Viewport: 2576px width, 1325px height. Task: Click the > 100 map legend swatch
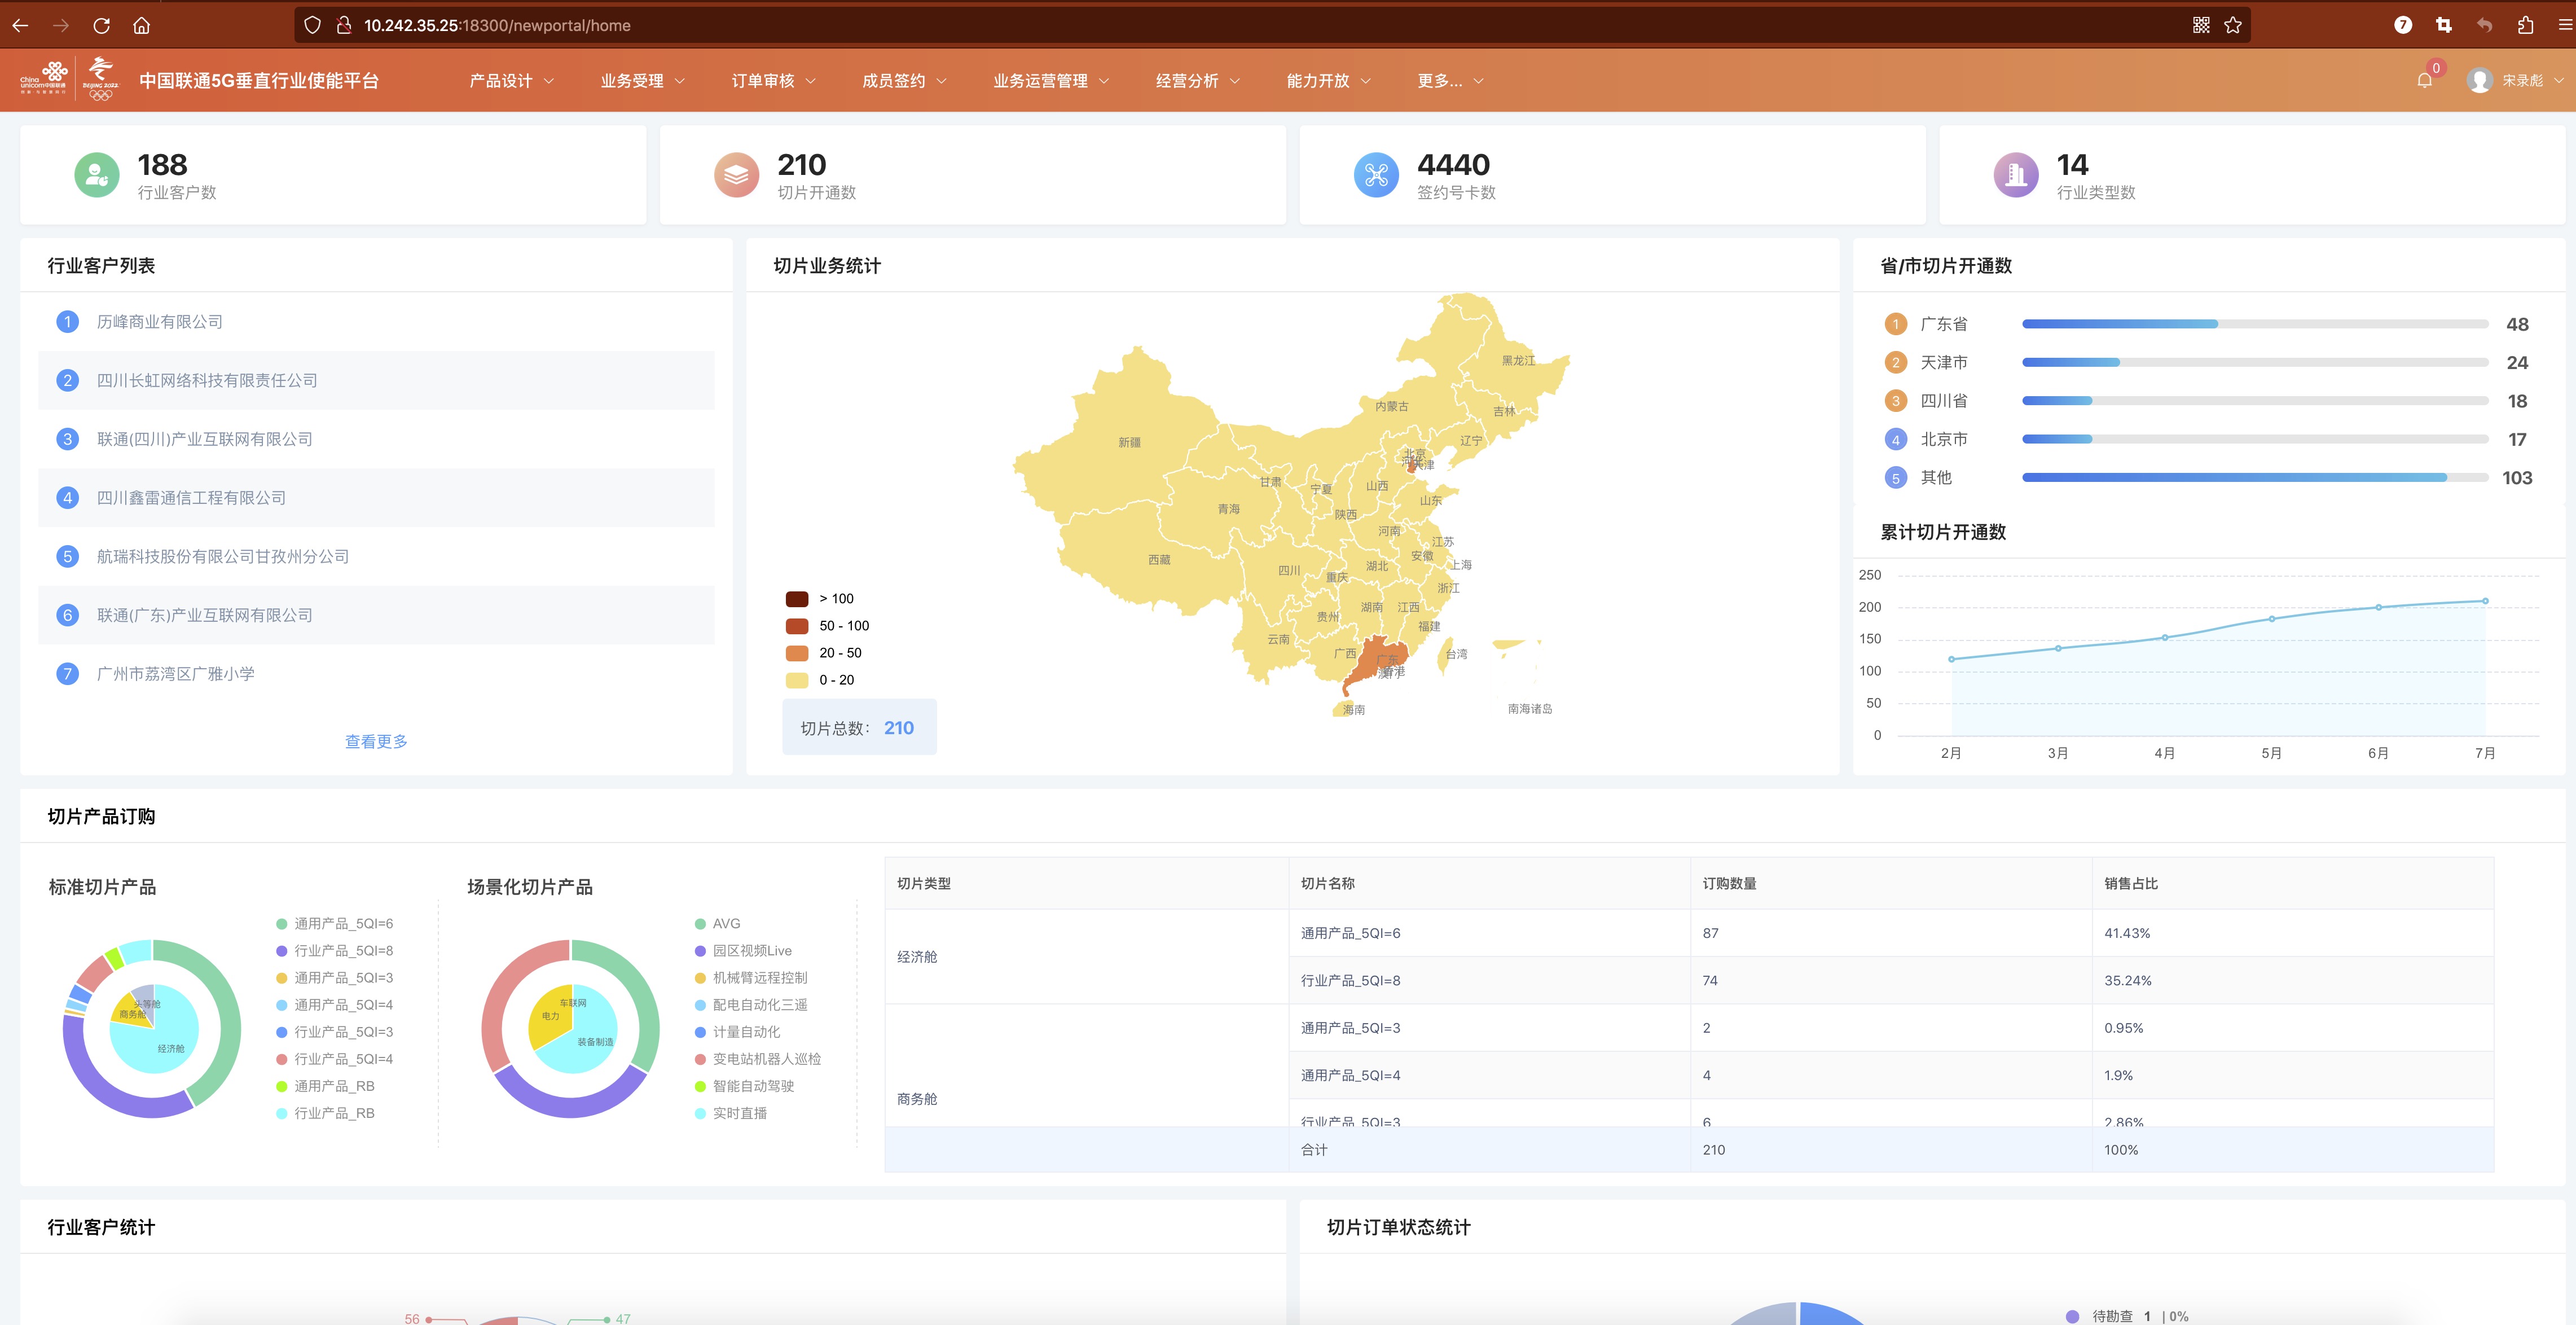(797, 599)
